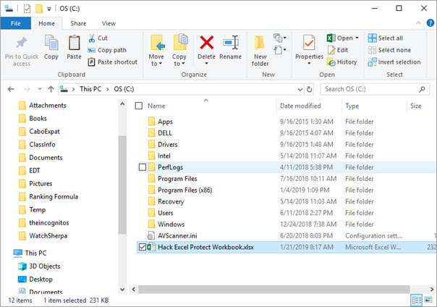Screen dimensions: 437x307
Task: Refresh the OS (C:) folder view
Action: 309,89
